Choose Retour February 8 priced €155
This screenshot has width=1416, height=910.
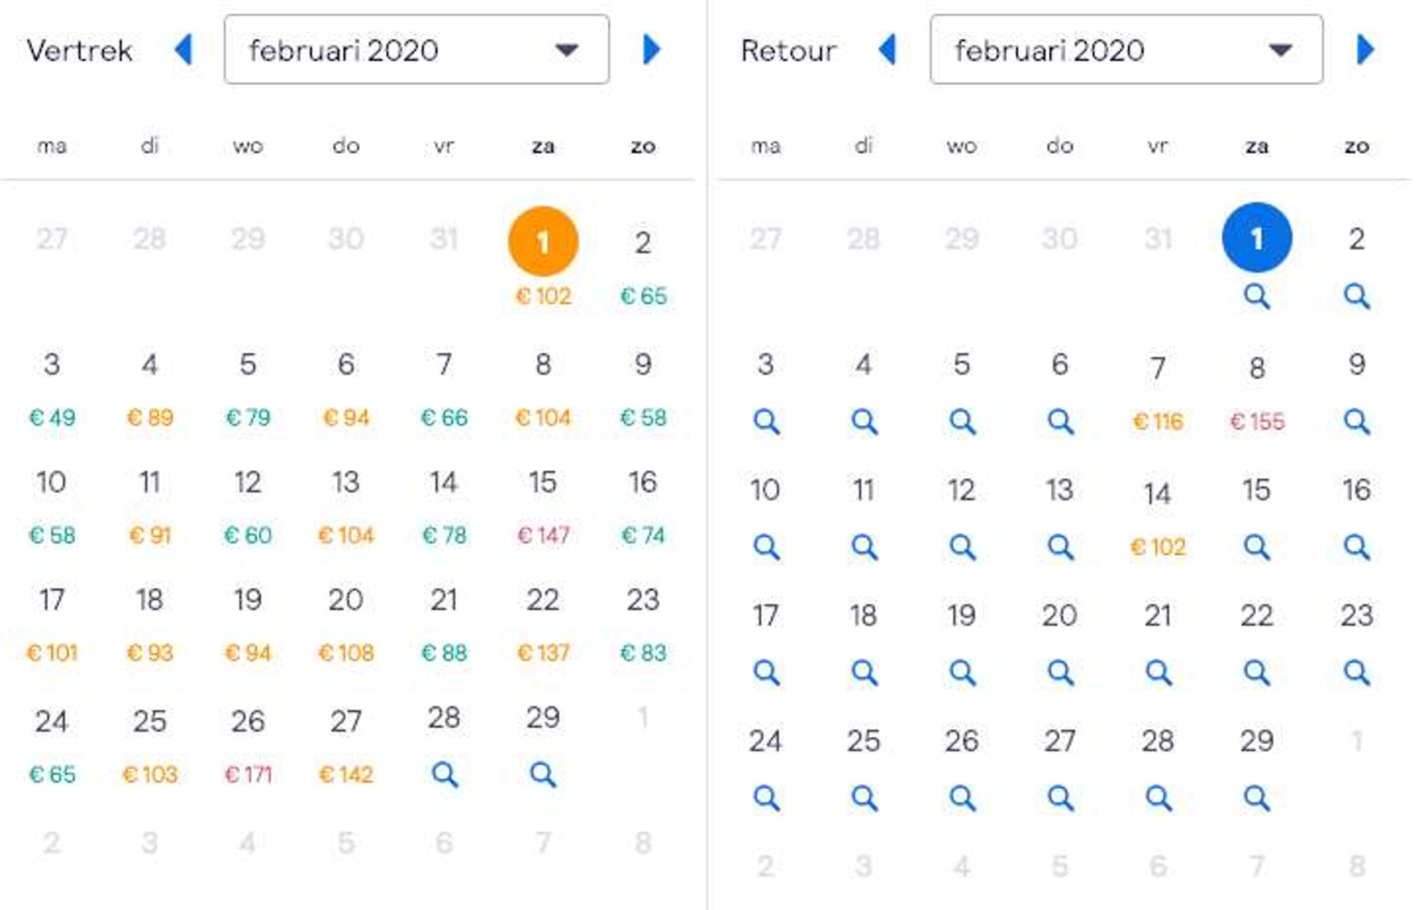[1257, 390]
